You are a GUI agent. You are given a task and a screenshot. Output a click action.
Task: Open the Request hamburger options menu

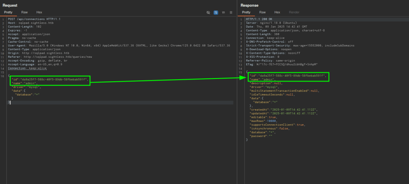(x=231, y=12)
